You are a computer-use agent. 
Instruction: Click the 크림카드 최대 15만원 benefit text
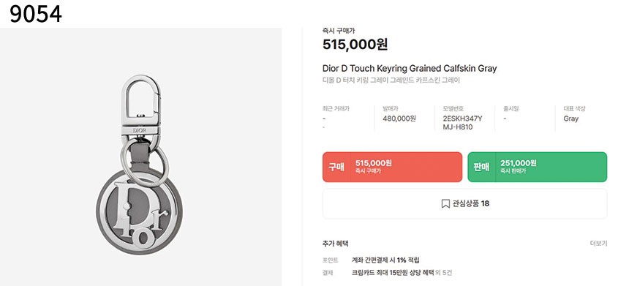pyautogui.click(x=393, y=273)
